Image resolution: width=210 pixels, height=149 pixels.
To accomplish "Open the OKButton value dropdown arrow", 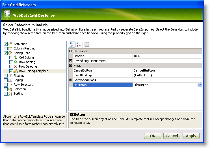I will 200,85.
